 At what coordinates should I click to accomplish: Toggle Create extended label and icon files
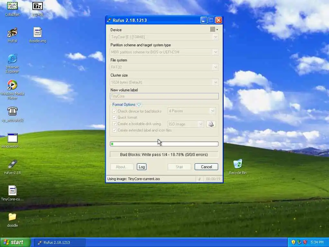point(114,130)
